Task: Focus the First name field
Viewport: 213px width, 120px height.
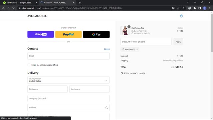Action: [x=47, y=89]
